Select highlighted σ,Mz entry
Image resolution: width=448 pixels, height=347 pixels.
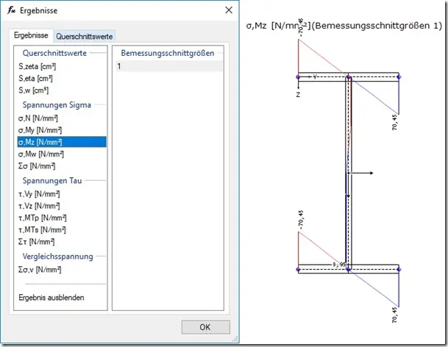pos(62,142)
